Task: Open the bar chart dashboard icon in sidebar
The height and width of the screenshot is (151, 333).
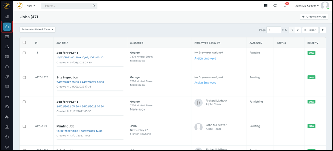Action: (x=7, y=16)
